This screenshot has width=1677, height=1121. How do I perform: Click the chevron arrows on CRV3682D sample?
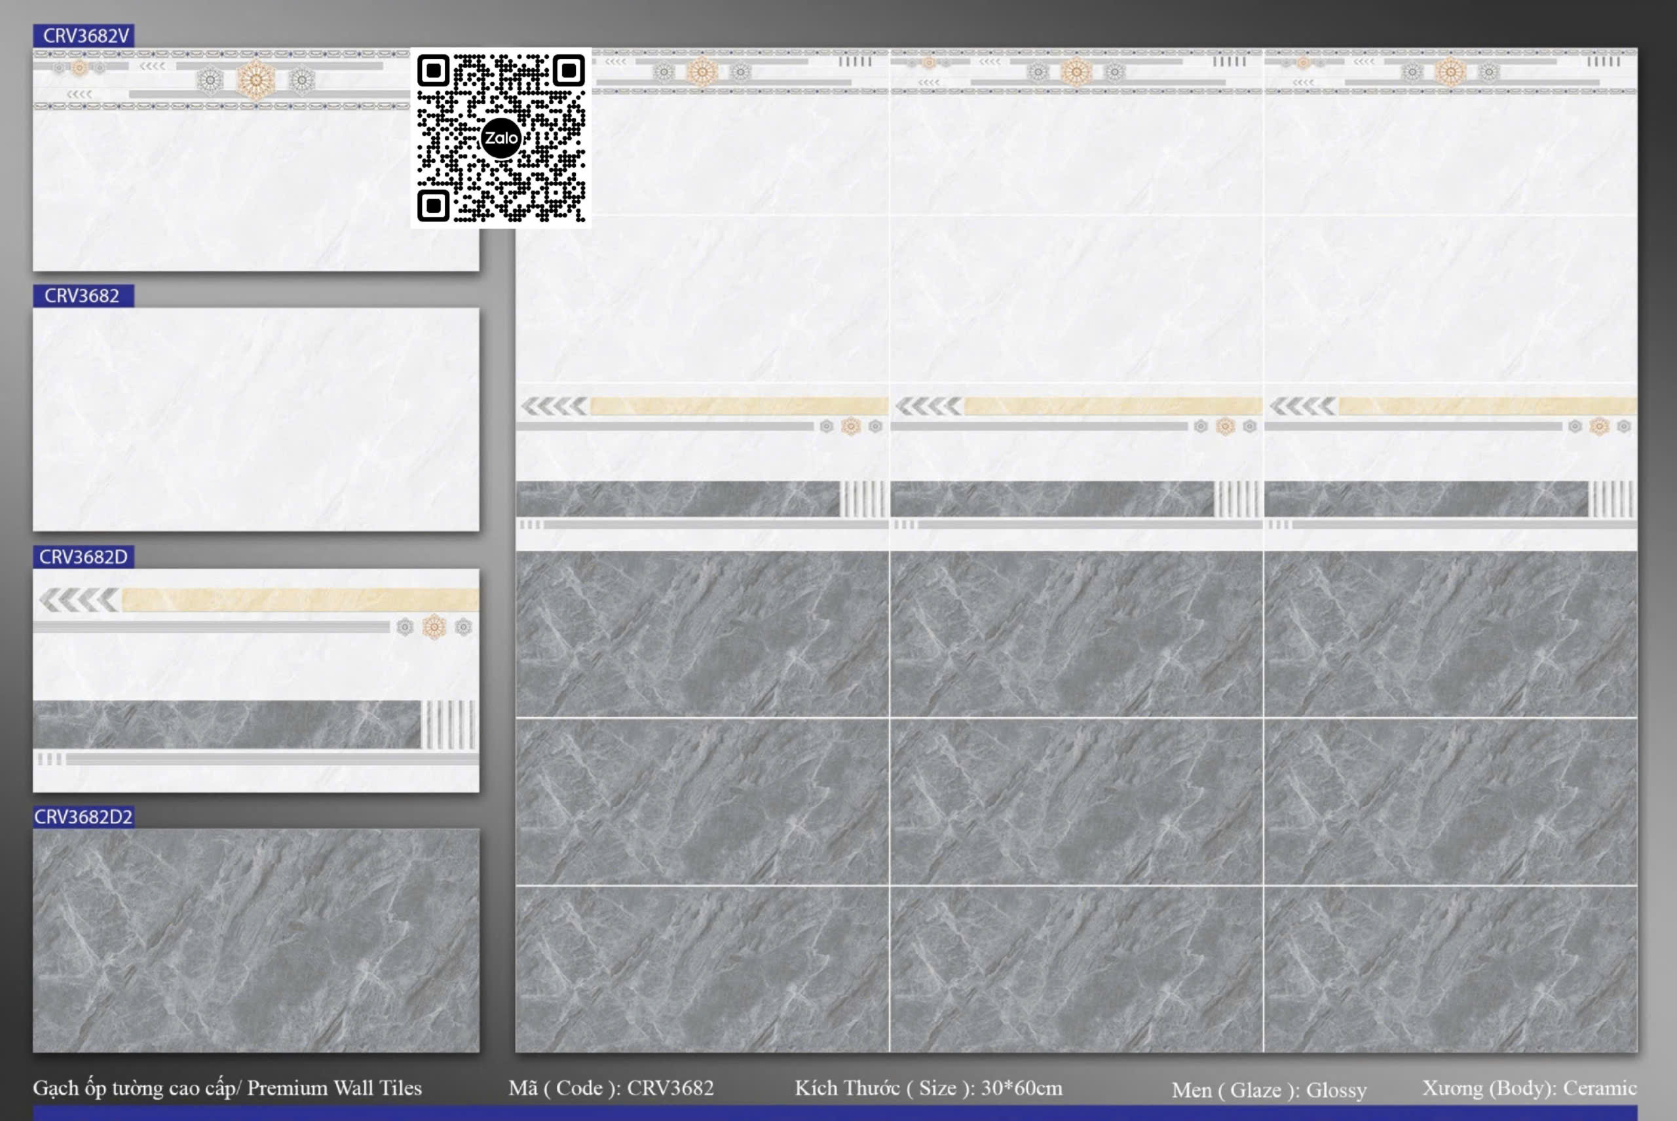click(x=79, y=600)
